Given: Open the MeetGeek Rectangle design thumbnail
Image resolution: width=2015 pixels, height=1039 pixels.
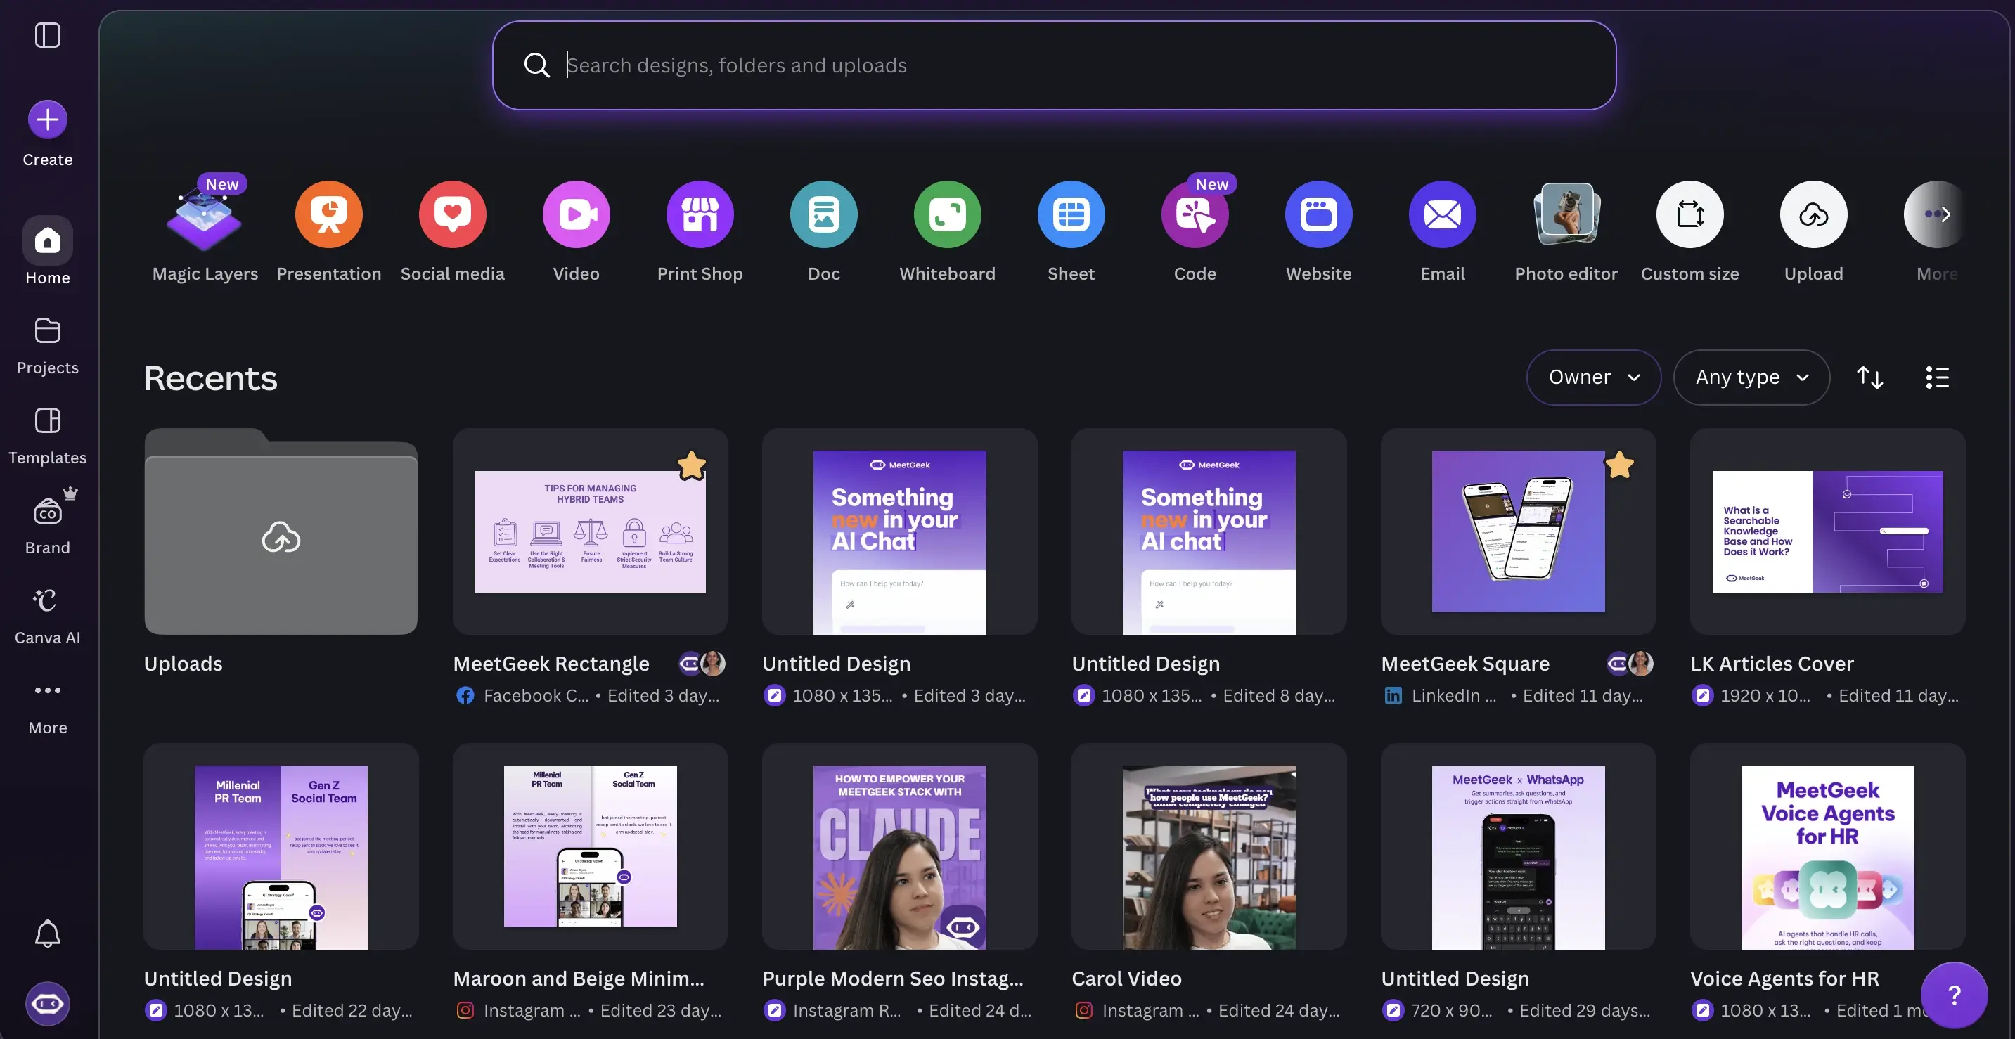Looking at the screenshot, I should (590, 531).
